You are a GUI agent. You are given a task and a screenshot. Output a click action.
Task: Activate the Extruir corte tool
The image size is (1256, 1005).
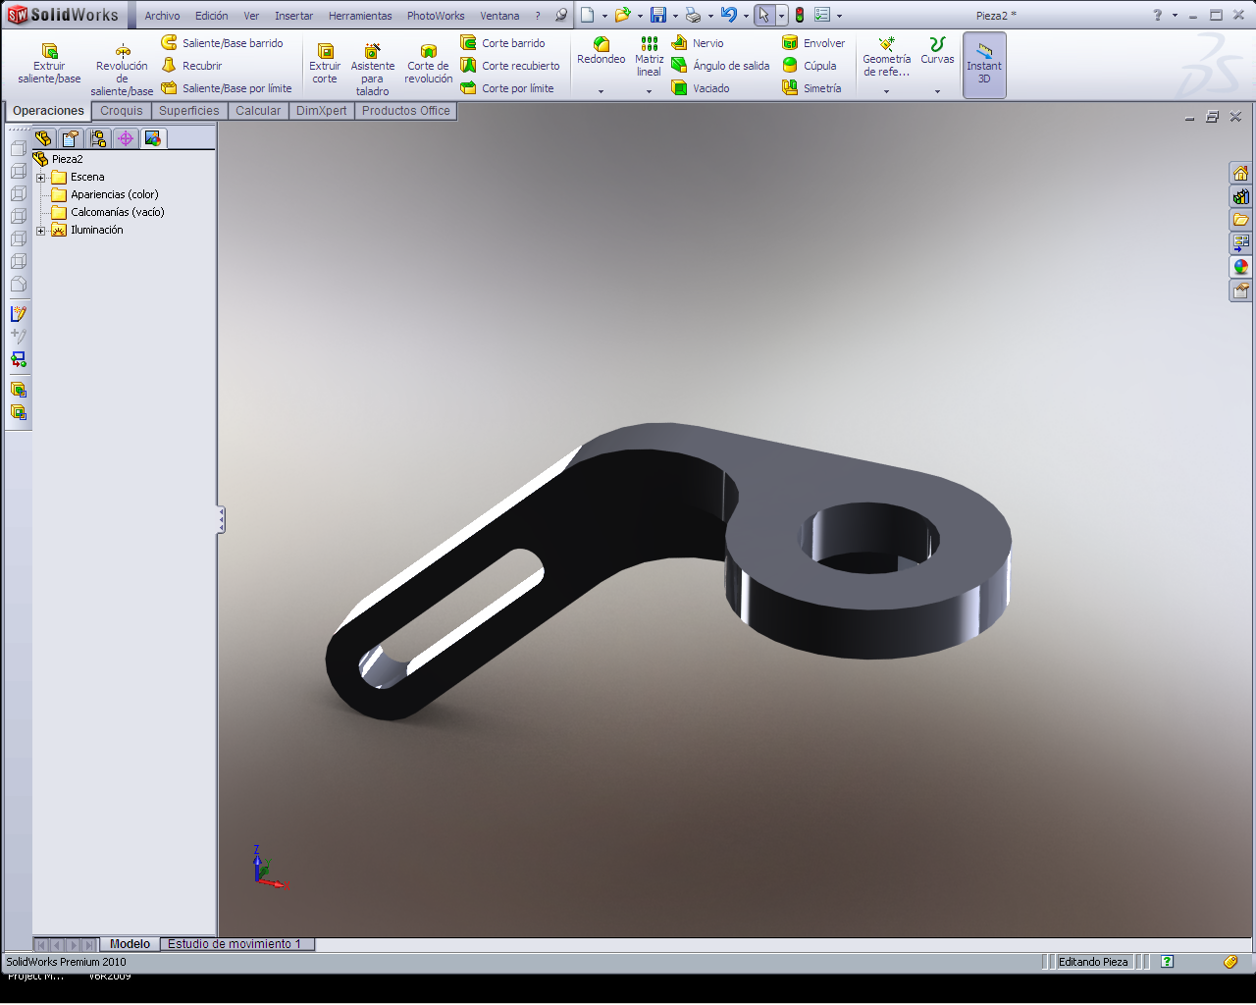325,64
